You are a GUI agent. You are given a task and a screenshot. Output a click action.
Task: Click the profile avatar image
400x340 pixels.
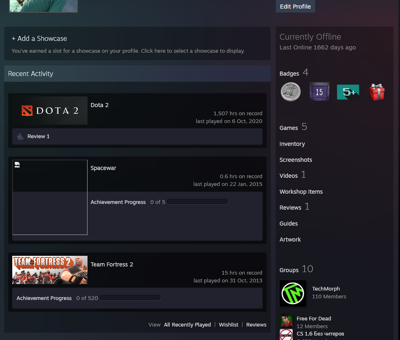point(43,6)
